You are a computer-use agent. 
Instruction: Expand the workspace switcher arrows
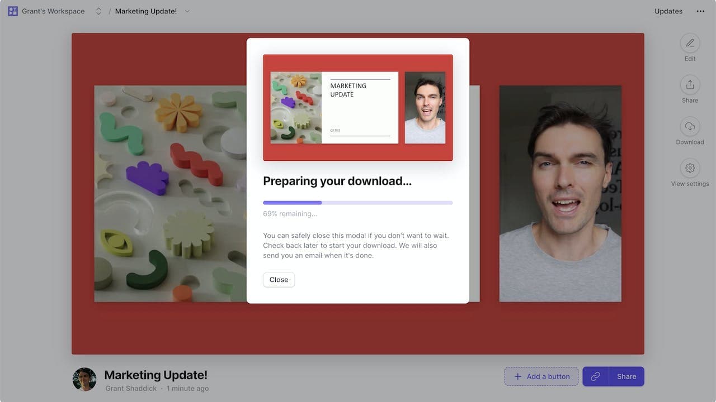coord(98,11)
